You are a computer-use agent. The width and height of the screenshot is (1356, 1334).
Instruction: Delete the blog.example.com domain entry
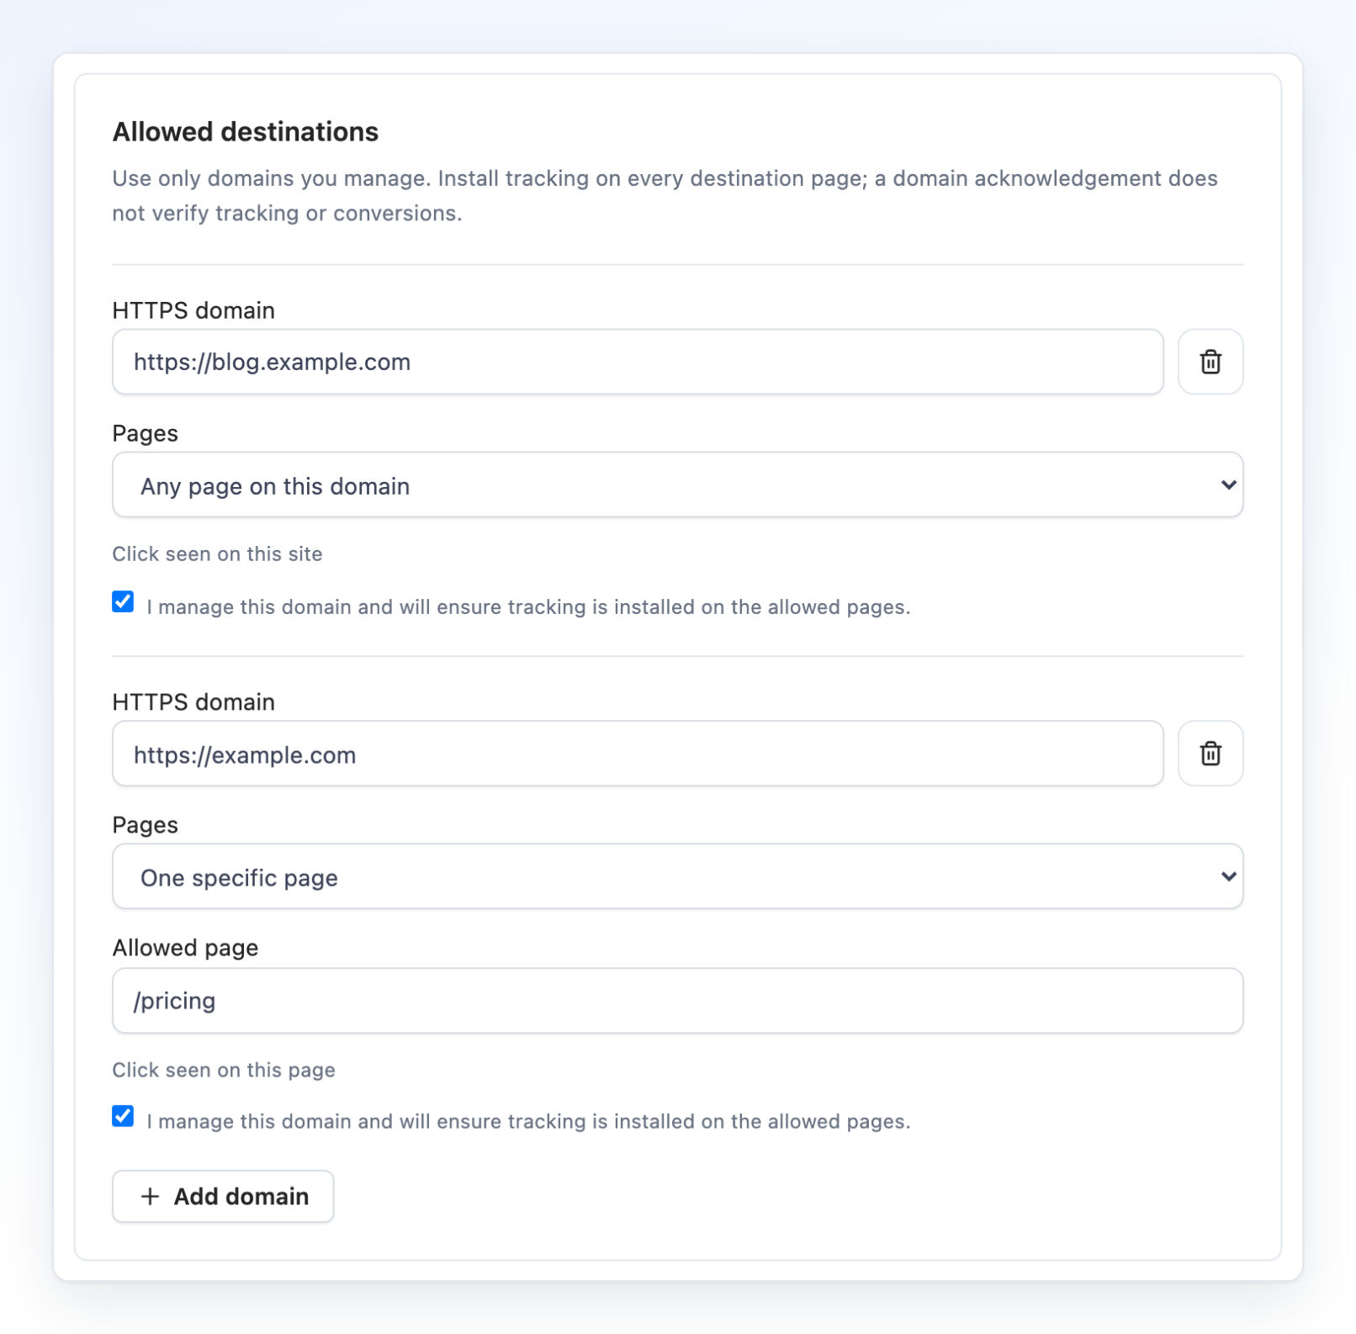1210,362
